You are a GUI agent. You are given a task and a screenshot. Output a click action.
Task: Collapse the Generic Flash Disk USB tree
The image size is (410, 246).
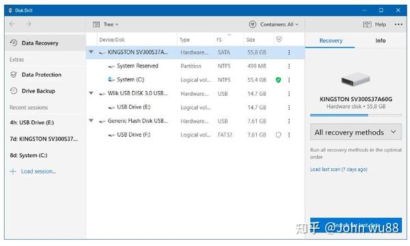pos(91,120)
